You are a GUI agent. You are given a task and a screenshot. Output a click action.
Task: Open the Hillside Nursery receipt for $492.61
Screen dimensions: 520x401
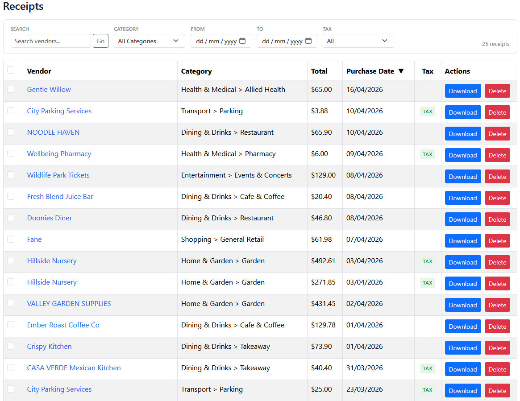(52, 260)
